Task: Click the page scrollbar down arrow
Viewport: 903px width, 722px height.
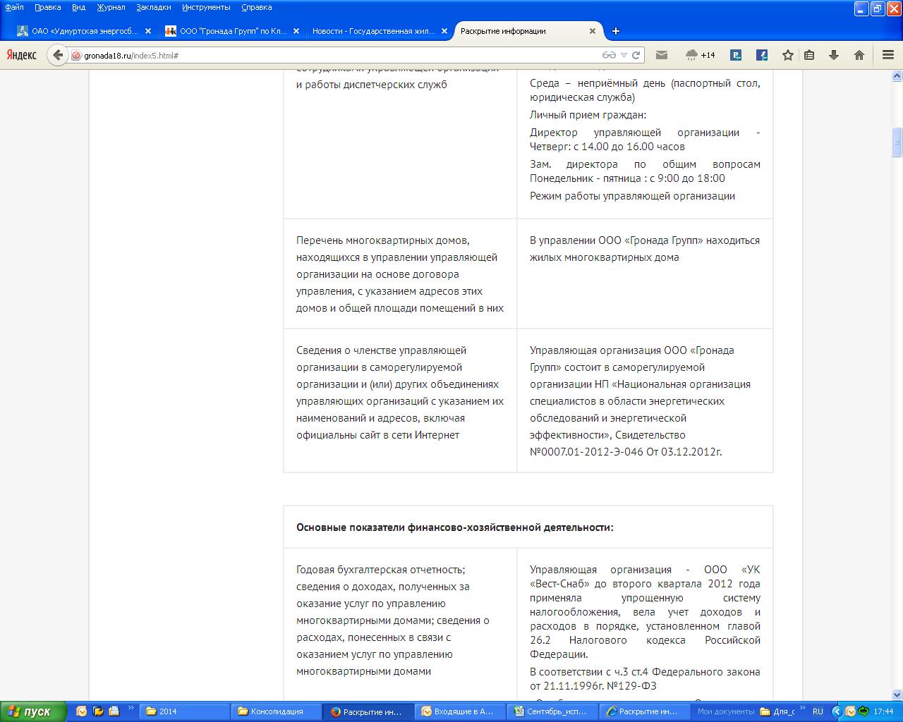Action: [897, 695]
